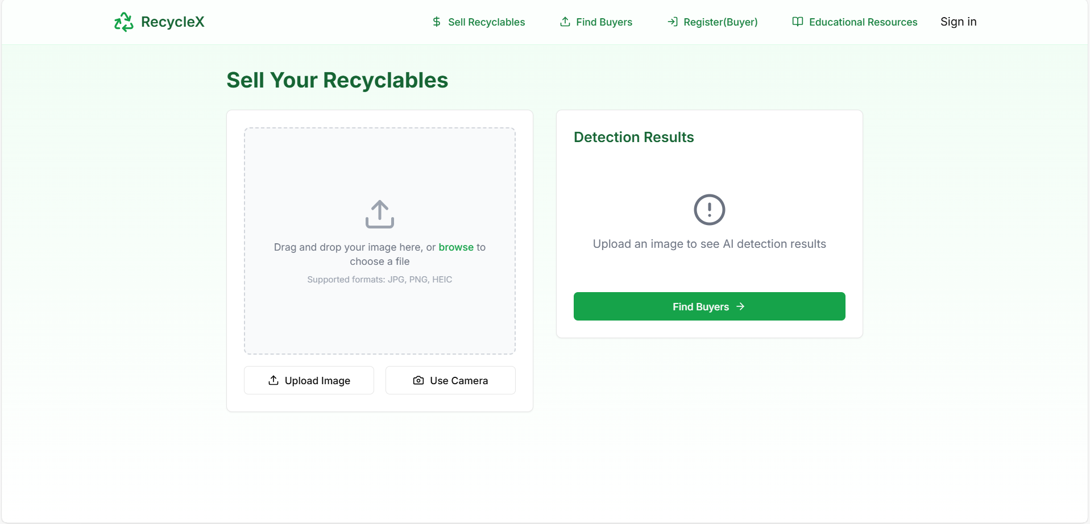Select the dollar sign icon beside Sell Recyclables

(x=436, y=22)
